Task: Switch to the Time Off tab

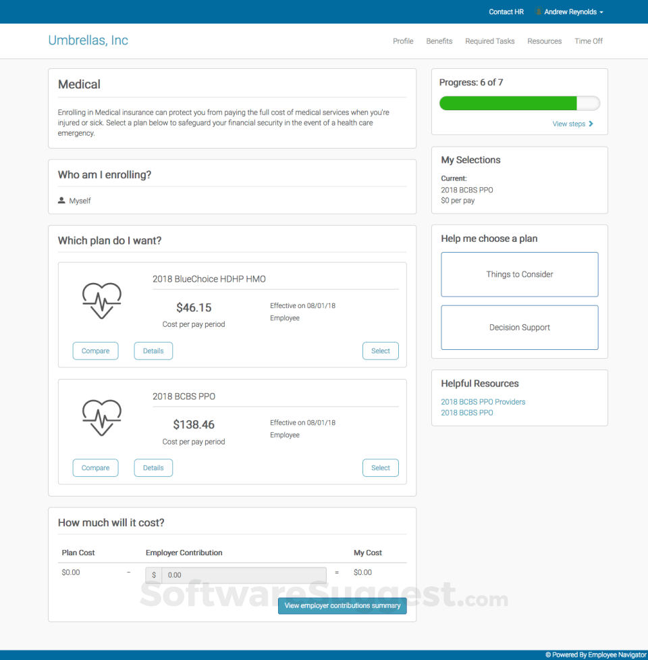Action: click(x=588, y=41)
